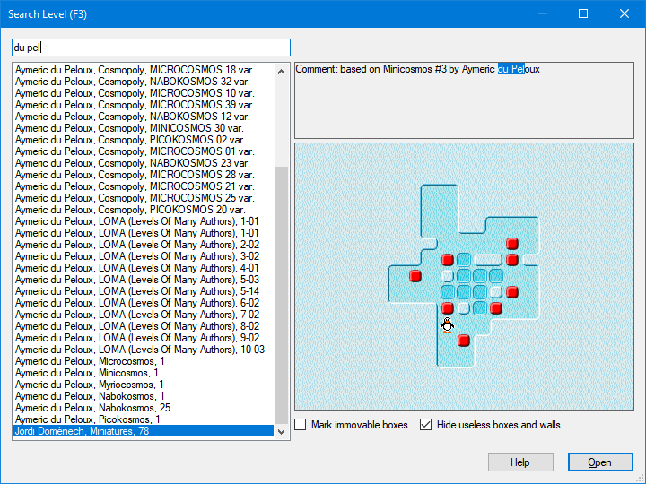Click the Open button
This screenshot has width=646, height=484.
[600, 462]
